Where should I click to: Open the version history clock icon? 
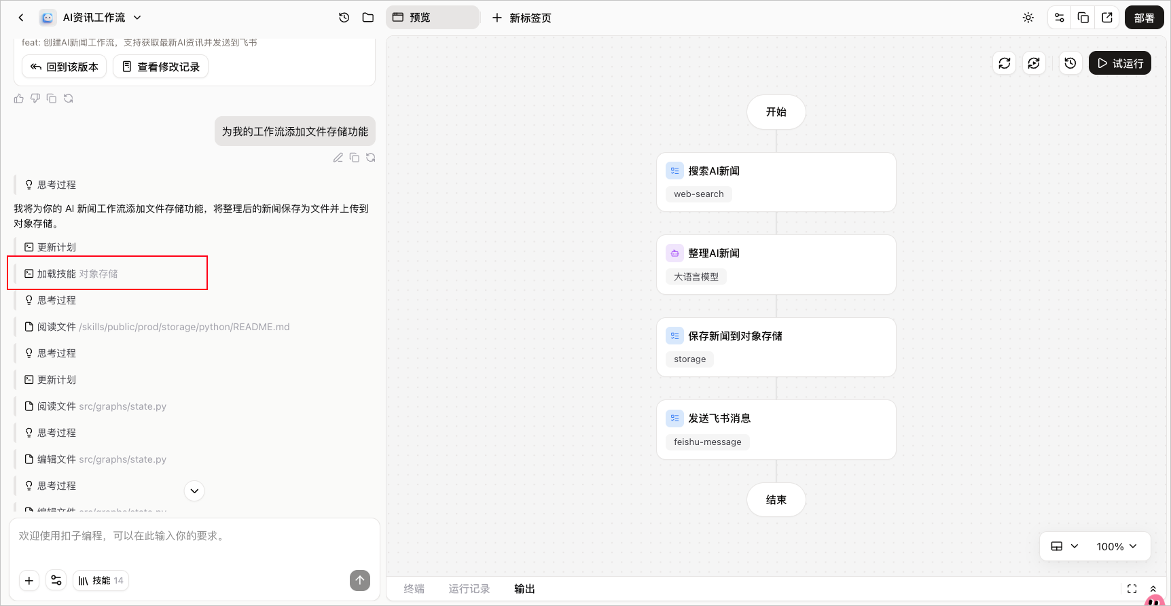coord(344,18)
